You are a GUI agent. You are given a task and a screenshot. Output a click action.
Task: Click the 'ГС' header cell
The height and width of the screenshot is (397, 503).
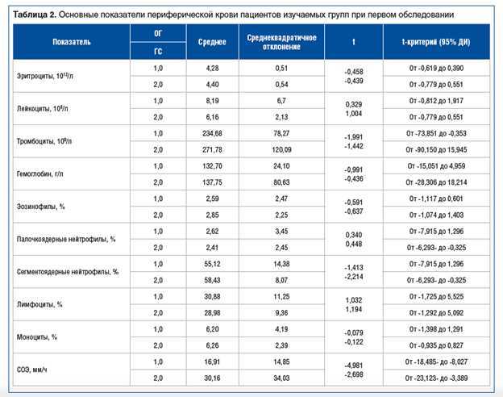(158, 52)
